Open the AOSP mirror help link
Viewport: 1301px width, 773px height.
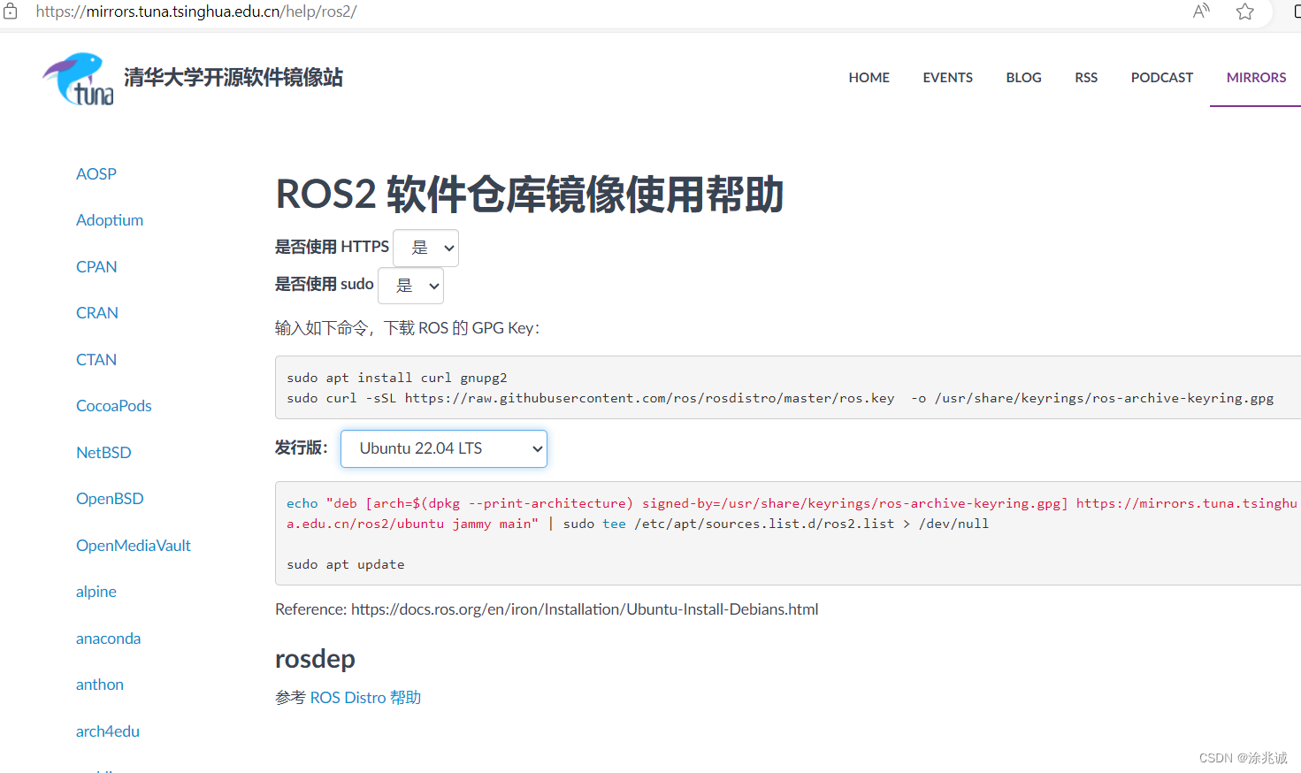coord(96,174)
